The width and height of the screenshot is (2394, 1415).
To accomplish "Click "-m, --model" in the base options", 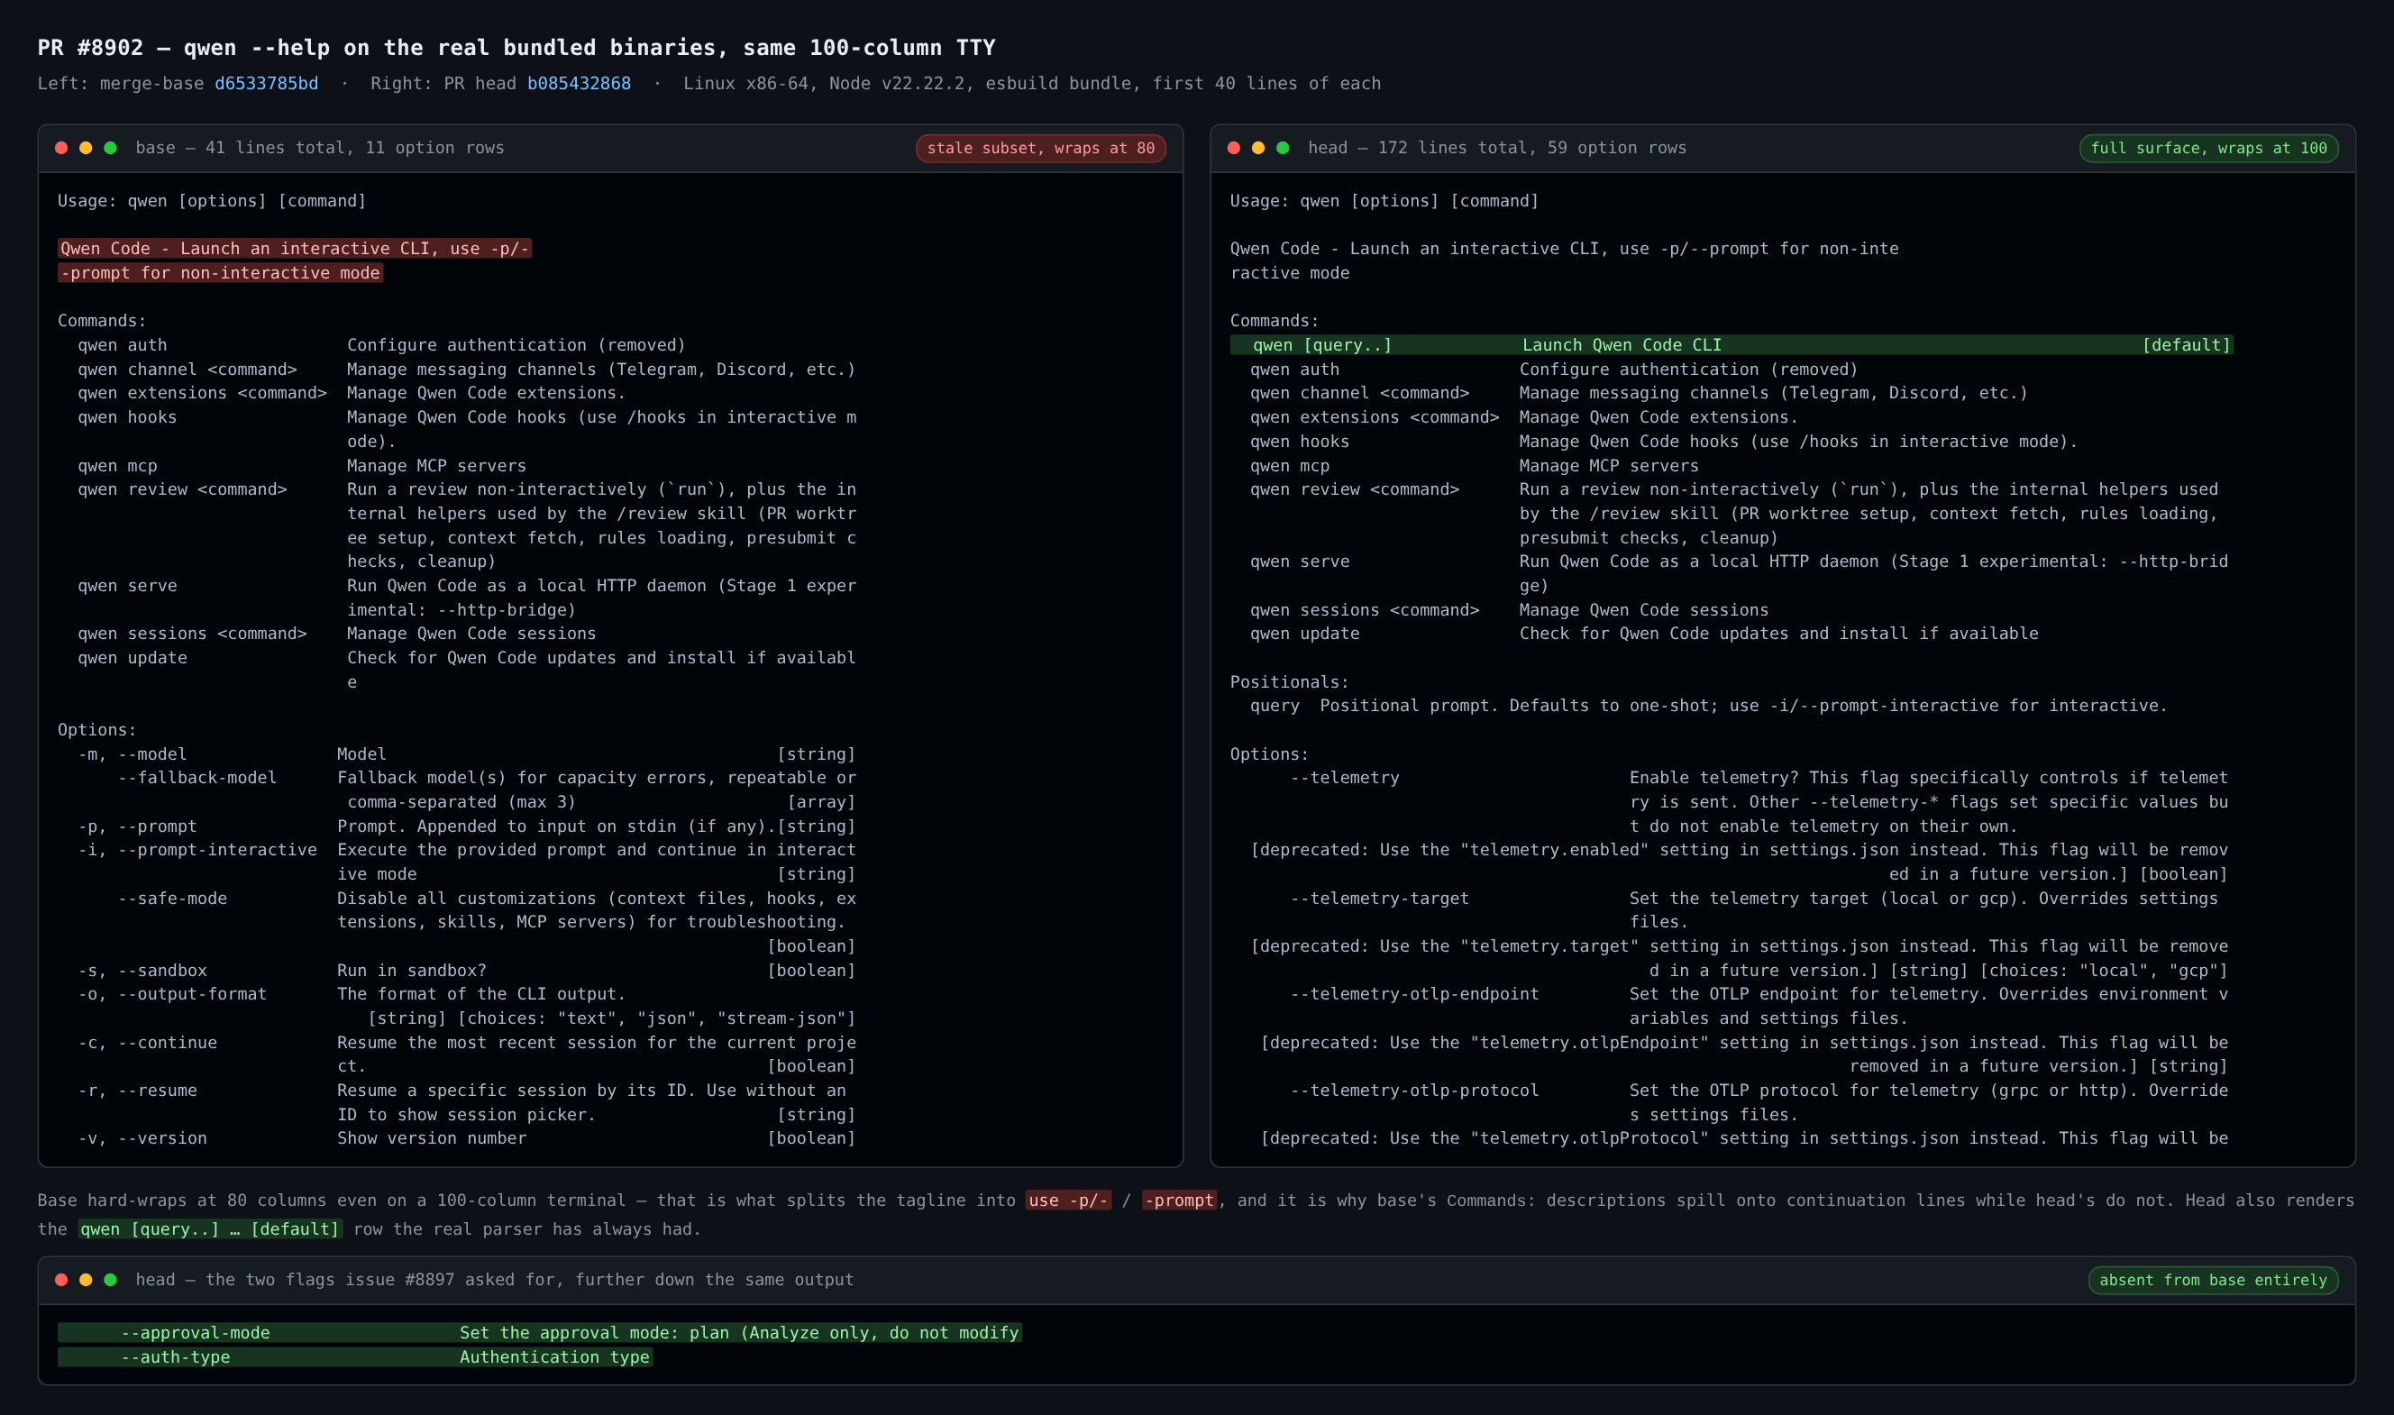I will (132, 754).
